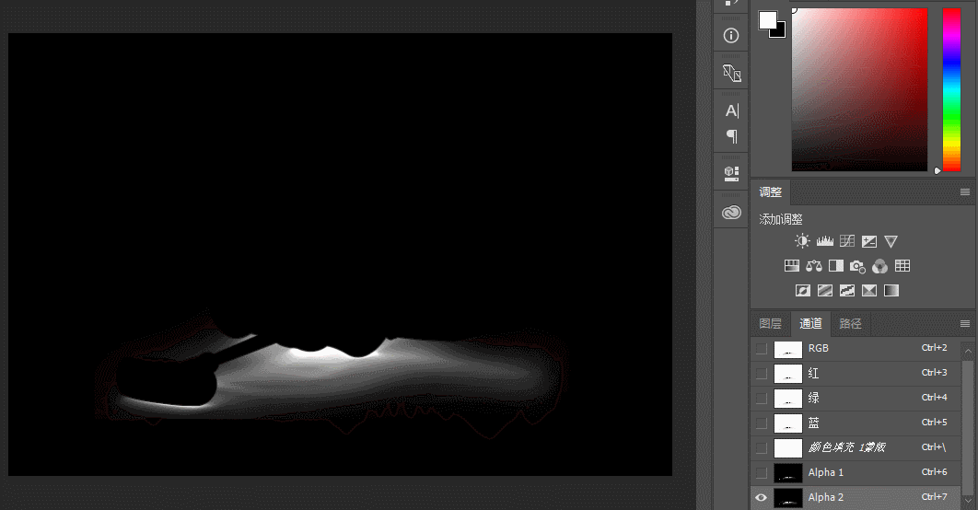Show the Alpha 1 channel
978x510 pixels.
click(x=762, y=472)
